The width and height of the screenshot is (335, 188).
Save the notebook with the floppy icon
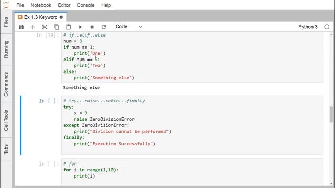pos(21,27)
